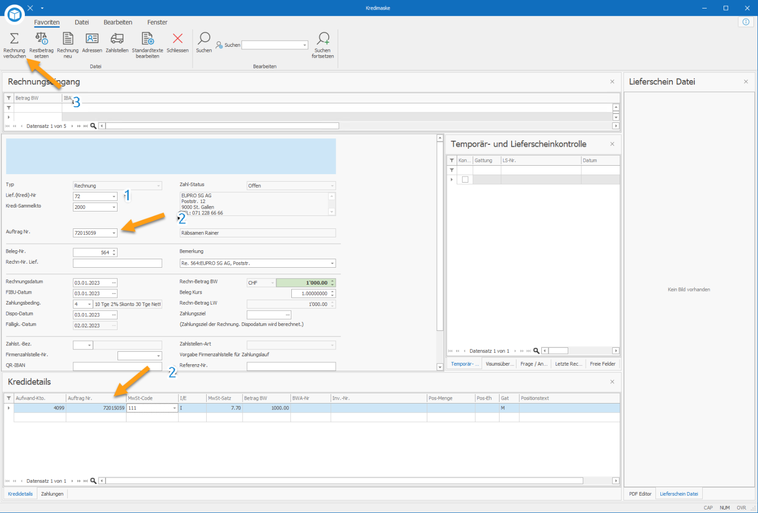Viewport: 758px width, 513px height.
Task: Expand the Zahlungsbeding. code dropdown
Action: click(x=90, y=304)
